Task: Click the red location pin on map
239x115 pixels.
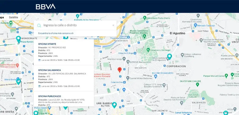Action: click(x=119, y=70)
